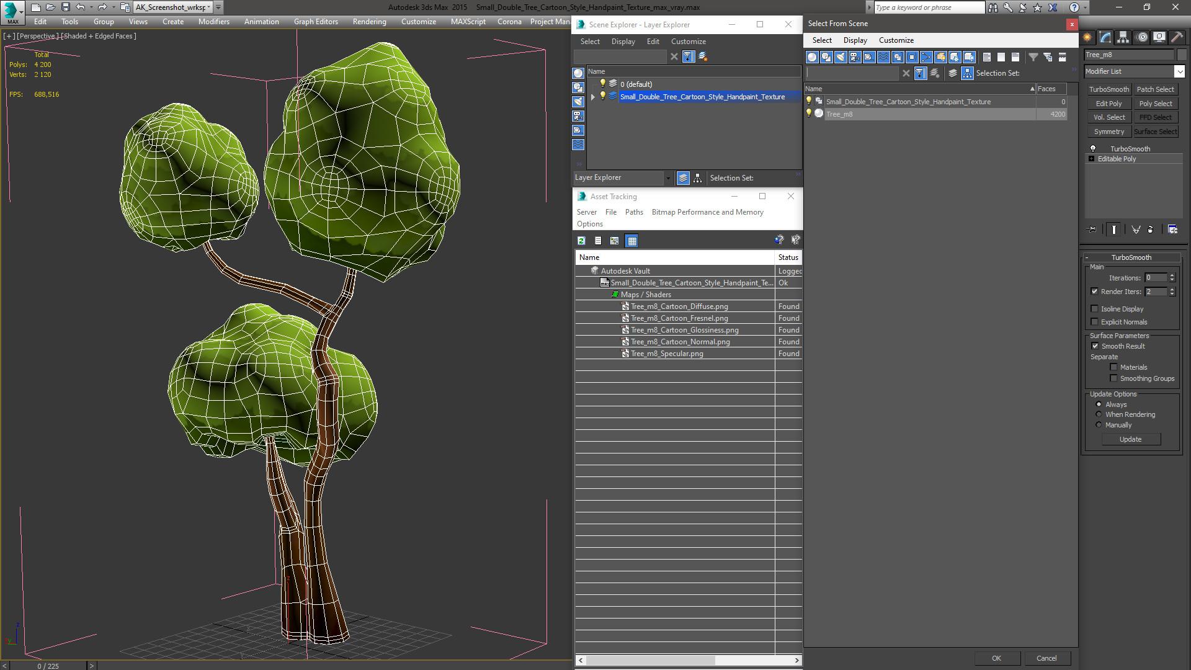The height and width of the screenshot is (670, 1191).
Task: Click Table View icon in Asset Tracking toolbar
Action: tap(632, 241)
